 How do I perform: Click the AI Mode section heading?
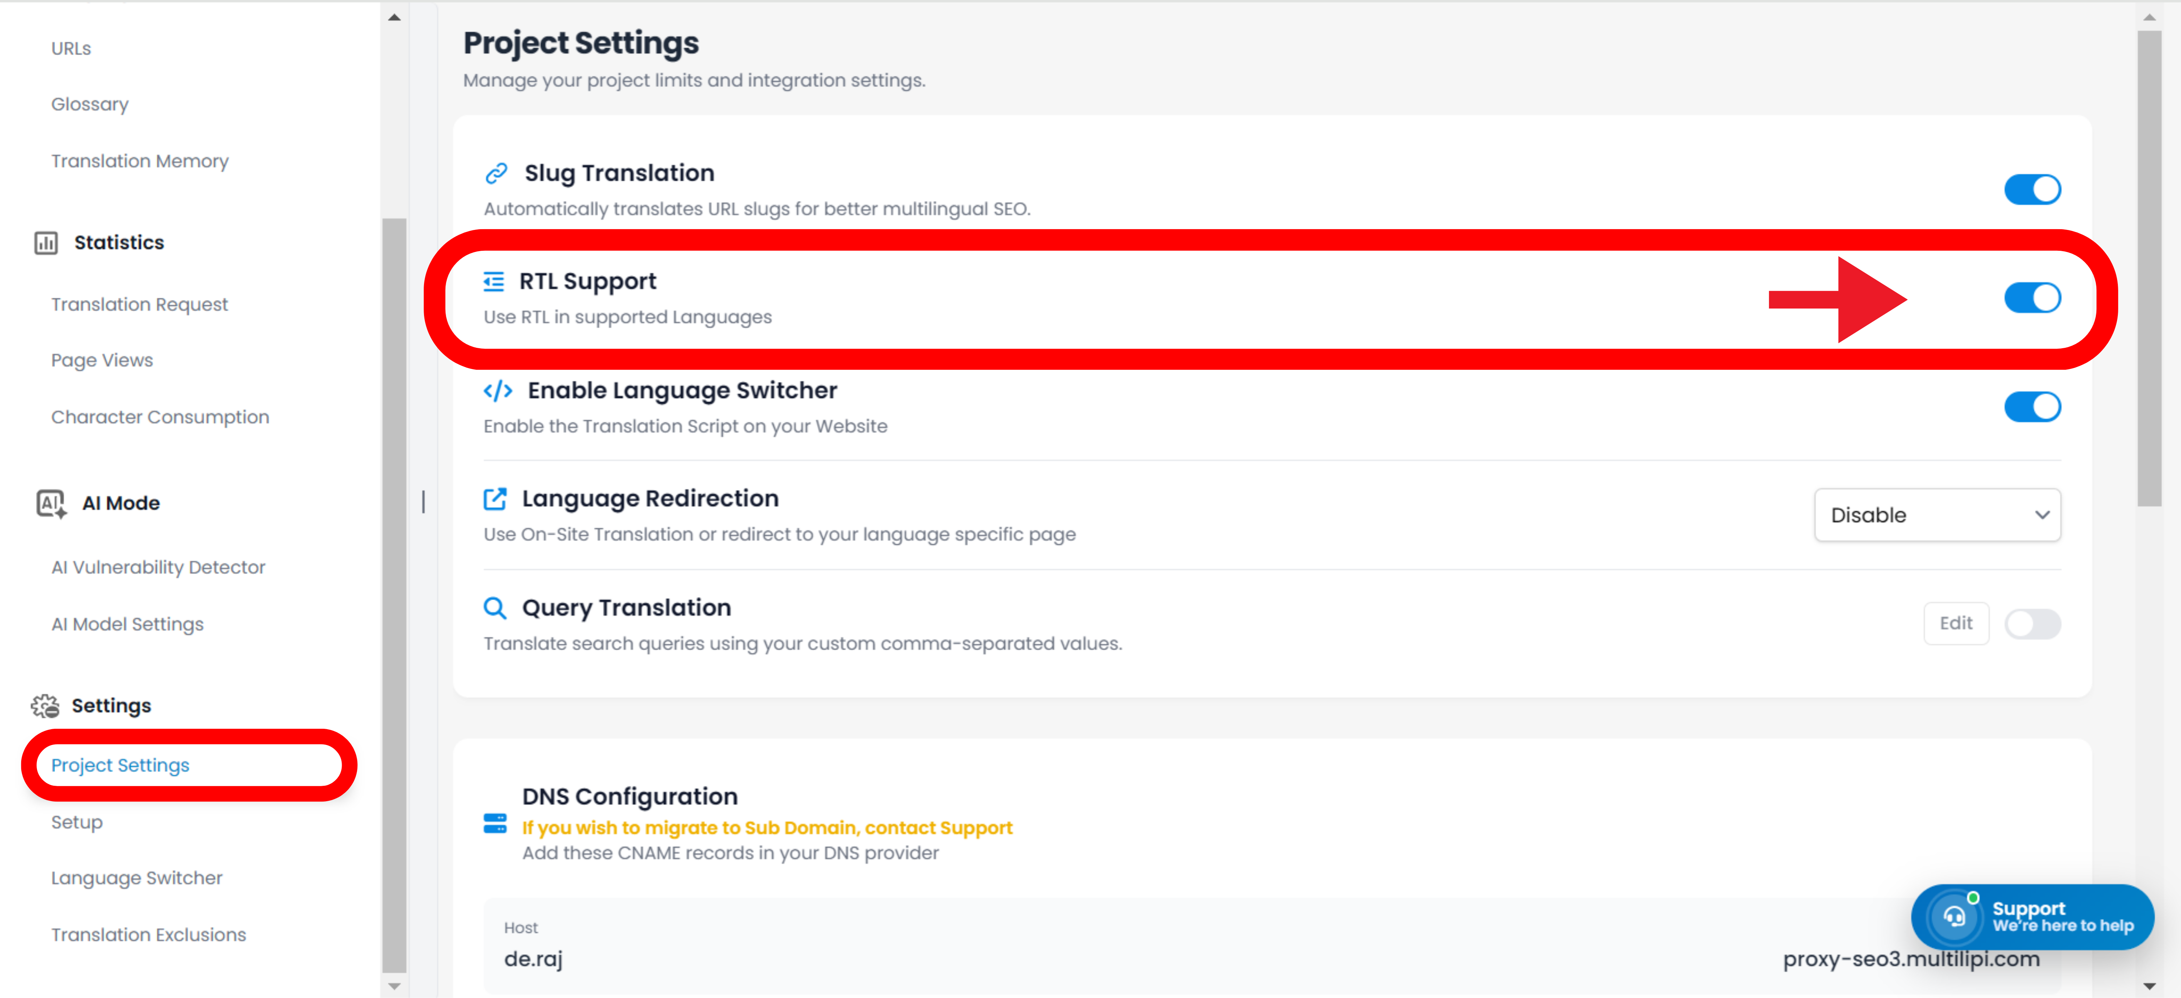(x=121, y=504)
